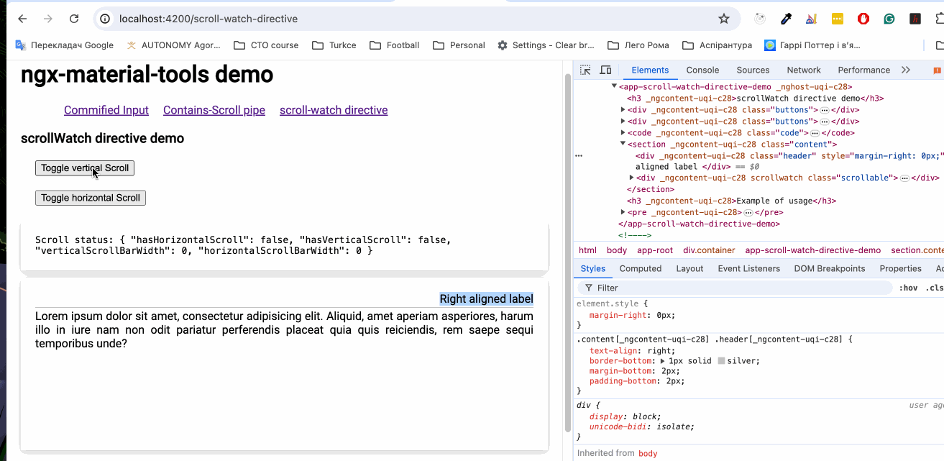This screenshot has width=944, height=461.
Task: Click the 'app-scroll-watch-directive-demo' breadcrumb
Action: [x=812, y=250]
